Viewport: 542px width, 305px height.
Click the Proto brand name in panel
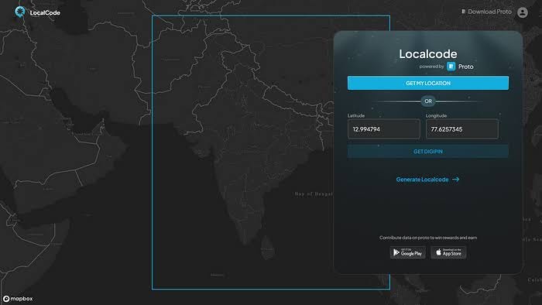[465, 67]
